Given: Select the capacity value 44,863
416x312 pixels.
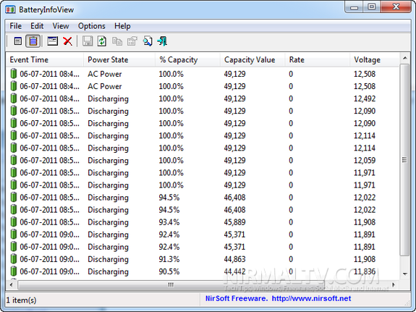Looking at the screenshot, I should [235, 259].
